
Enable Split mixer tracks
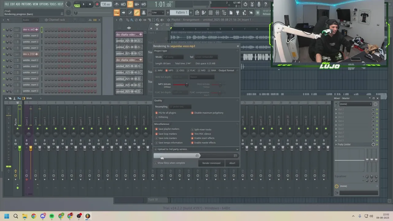[201, 130]
